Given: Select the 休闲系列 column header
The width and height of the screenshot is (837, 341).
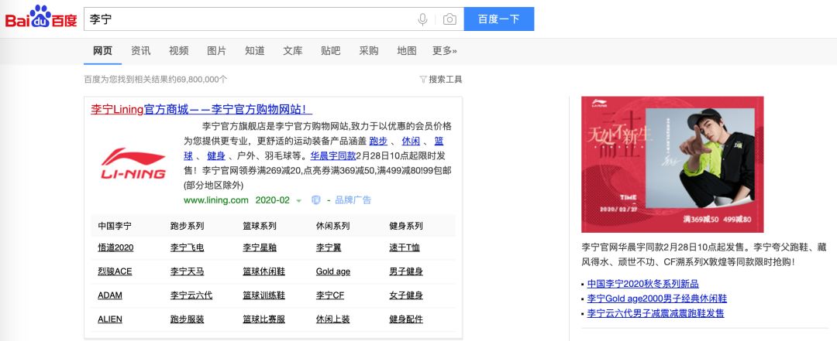Looking at the screenshot, I should (332, 226).
